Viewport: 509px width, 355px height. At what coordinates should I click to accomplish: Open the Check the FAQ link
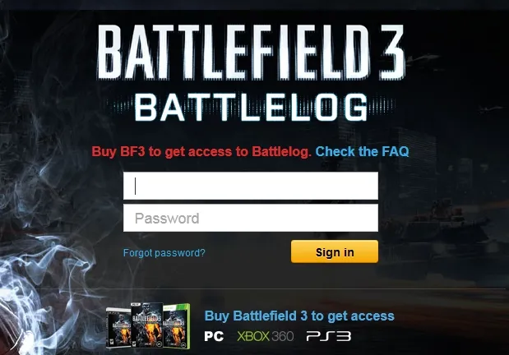click(x=362, y=151)
